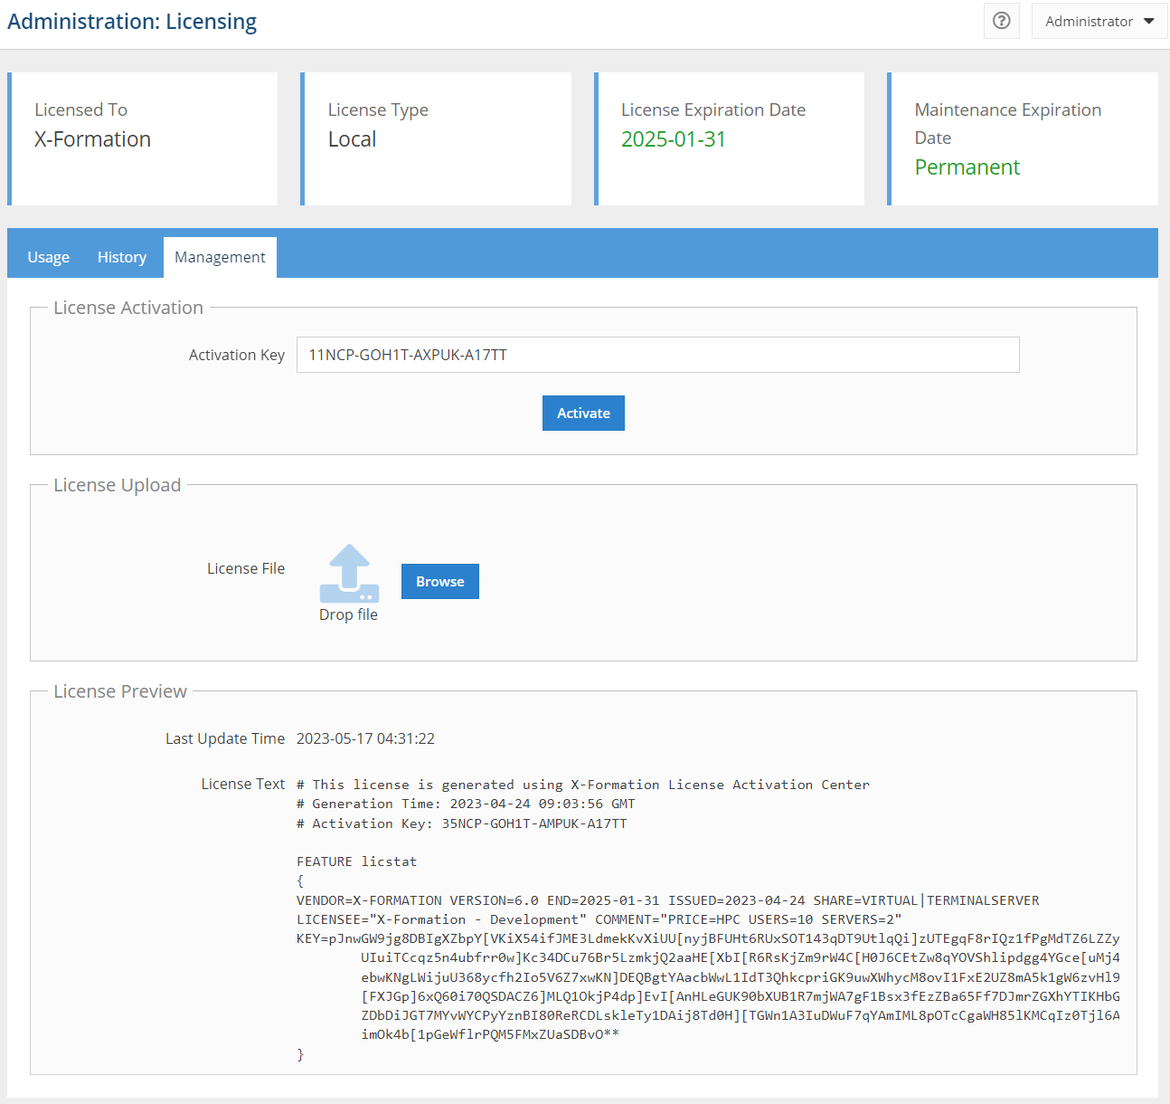
Task: Click the Generation Time line in license text
Action: [466, 804]
